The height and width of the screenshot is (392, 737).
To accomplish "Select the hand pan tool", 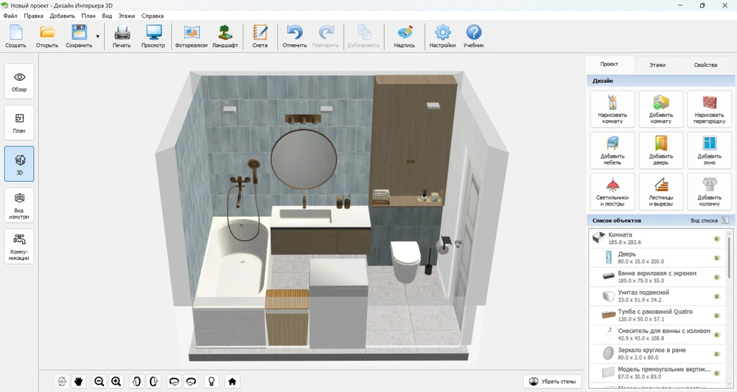I will click(79, 381).
